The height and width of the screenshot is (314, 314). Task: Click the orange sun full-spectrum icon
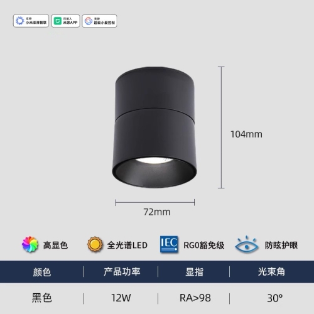click(x=95, y=244)
